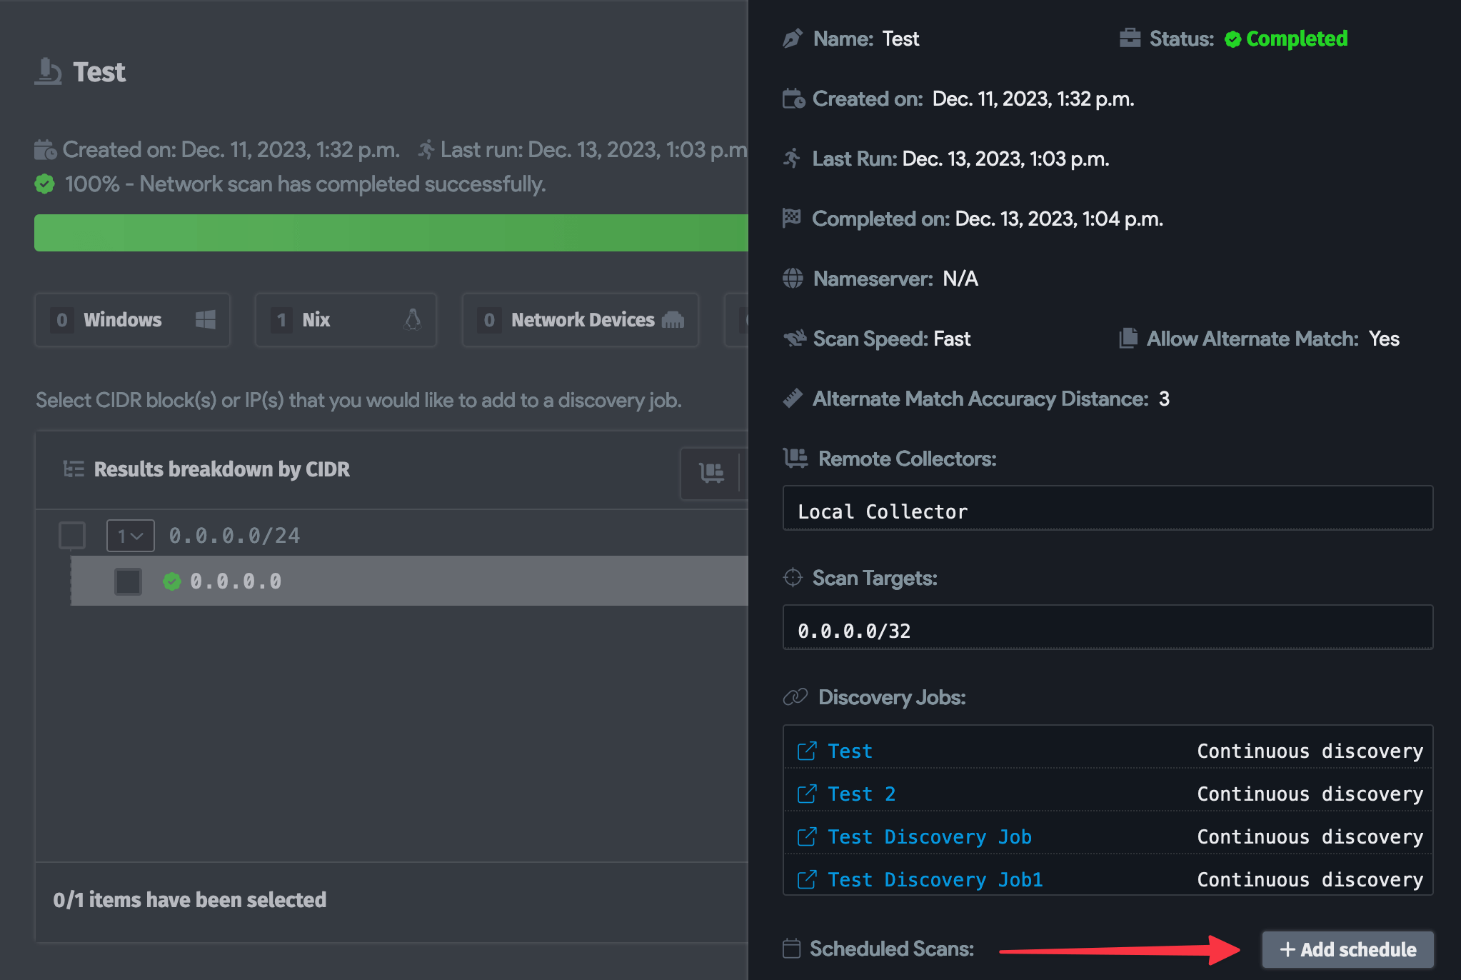Click the green Completed status check icon
Viewport: 1461px width, 980px height.
click(x=1232, y=39)
